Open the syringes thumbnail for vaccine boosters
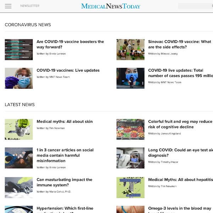The image size is (213, 213). click(19, 50)
